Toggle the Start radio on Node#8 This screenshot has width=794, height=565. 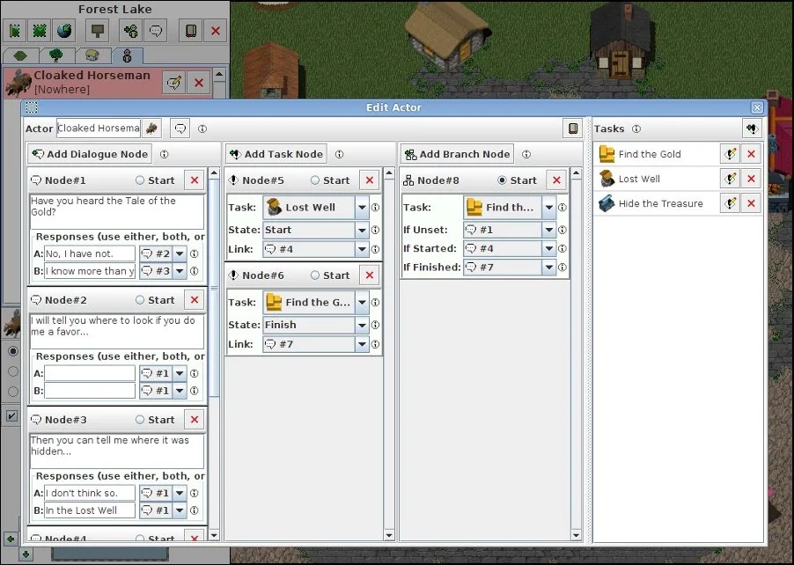pos(503,180)
